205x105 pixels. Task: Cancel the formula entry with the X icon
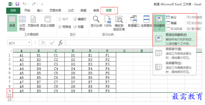43,43
